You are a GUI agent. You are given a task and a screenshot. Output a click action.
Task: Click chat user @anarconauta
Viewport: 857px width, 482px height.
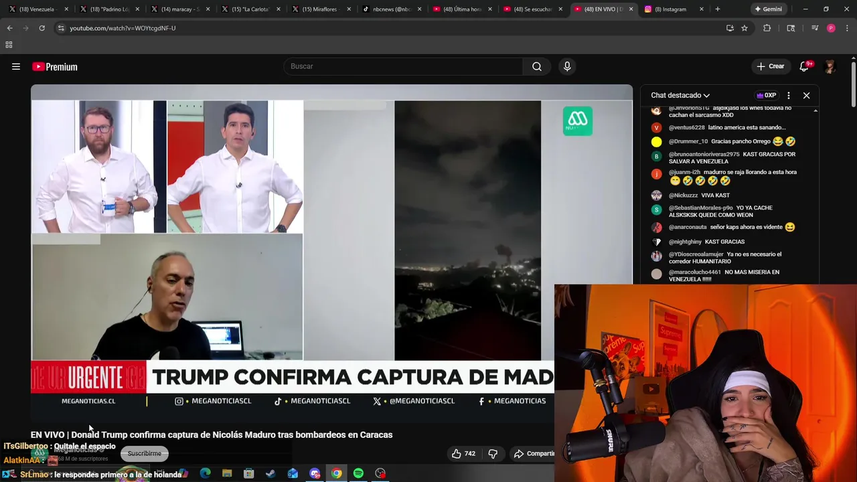(x=688, y=227)
